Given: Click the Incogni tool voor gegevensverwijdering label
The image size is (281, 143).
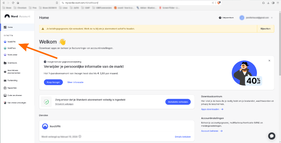Looking at the screenshot, I should pos(63,62).
